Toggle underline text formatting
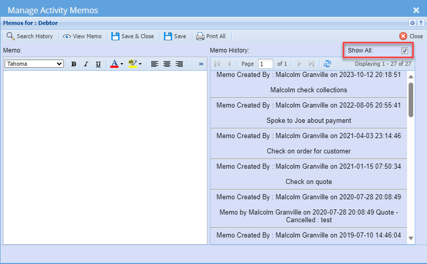427x264 pixels. coord(98,64)
